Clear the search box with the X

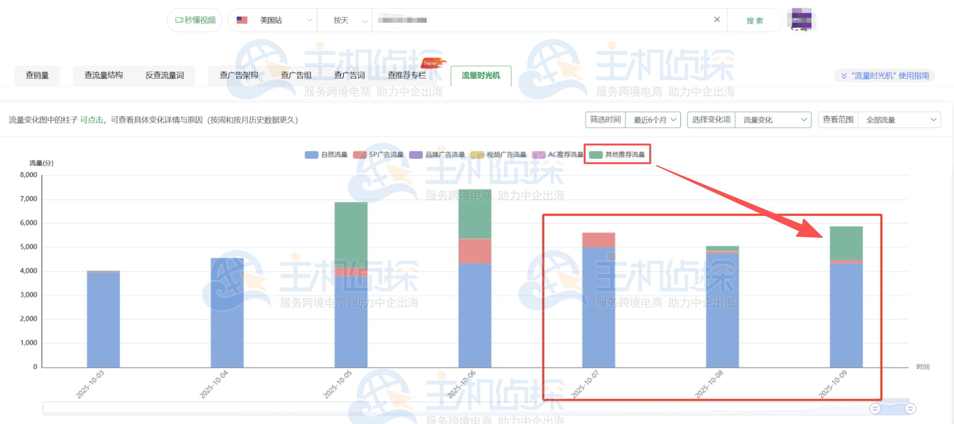pos(717,20)
